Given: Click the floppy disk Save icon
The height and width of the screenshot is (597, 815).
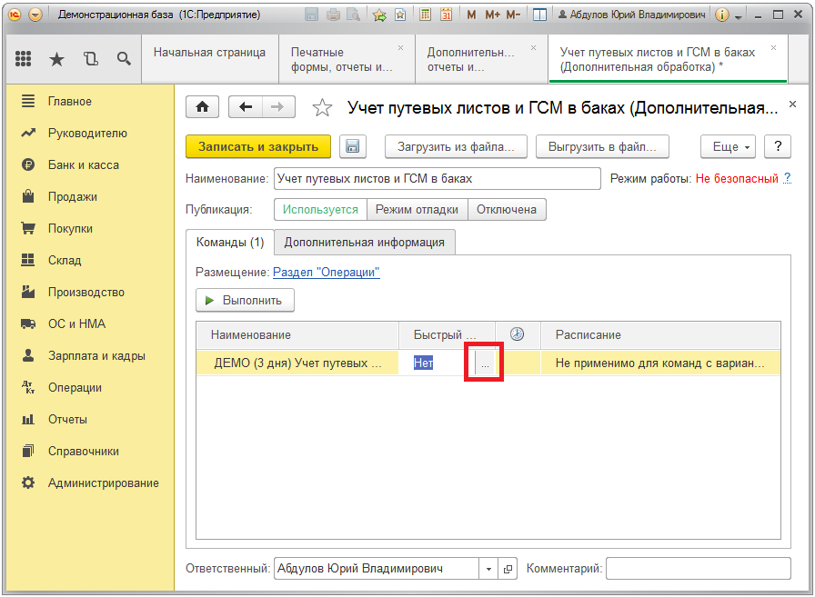Looking at the screenshot, I should pos(353,147).
